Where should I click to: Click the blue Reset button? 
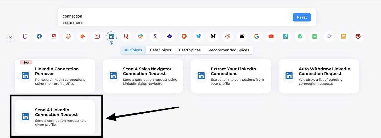click(x=302, y=17)
